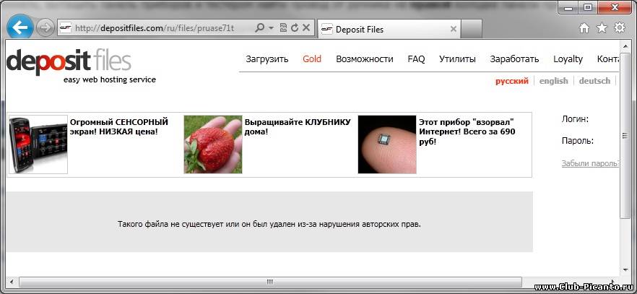The image size is (637, 294).
Task: Open the address bar dropdown arrow
Action: [x=271, y=28]
